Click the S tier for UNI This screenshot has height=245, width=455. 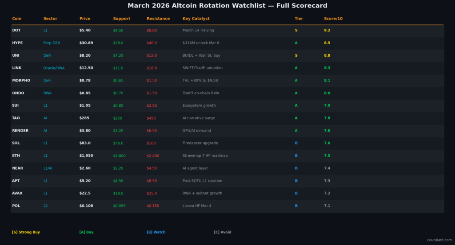pyautogui.click(x=296, y=55)
